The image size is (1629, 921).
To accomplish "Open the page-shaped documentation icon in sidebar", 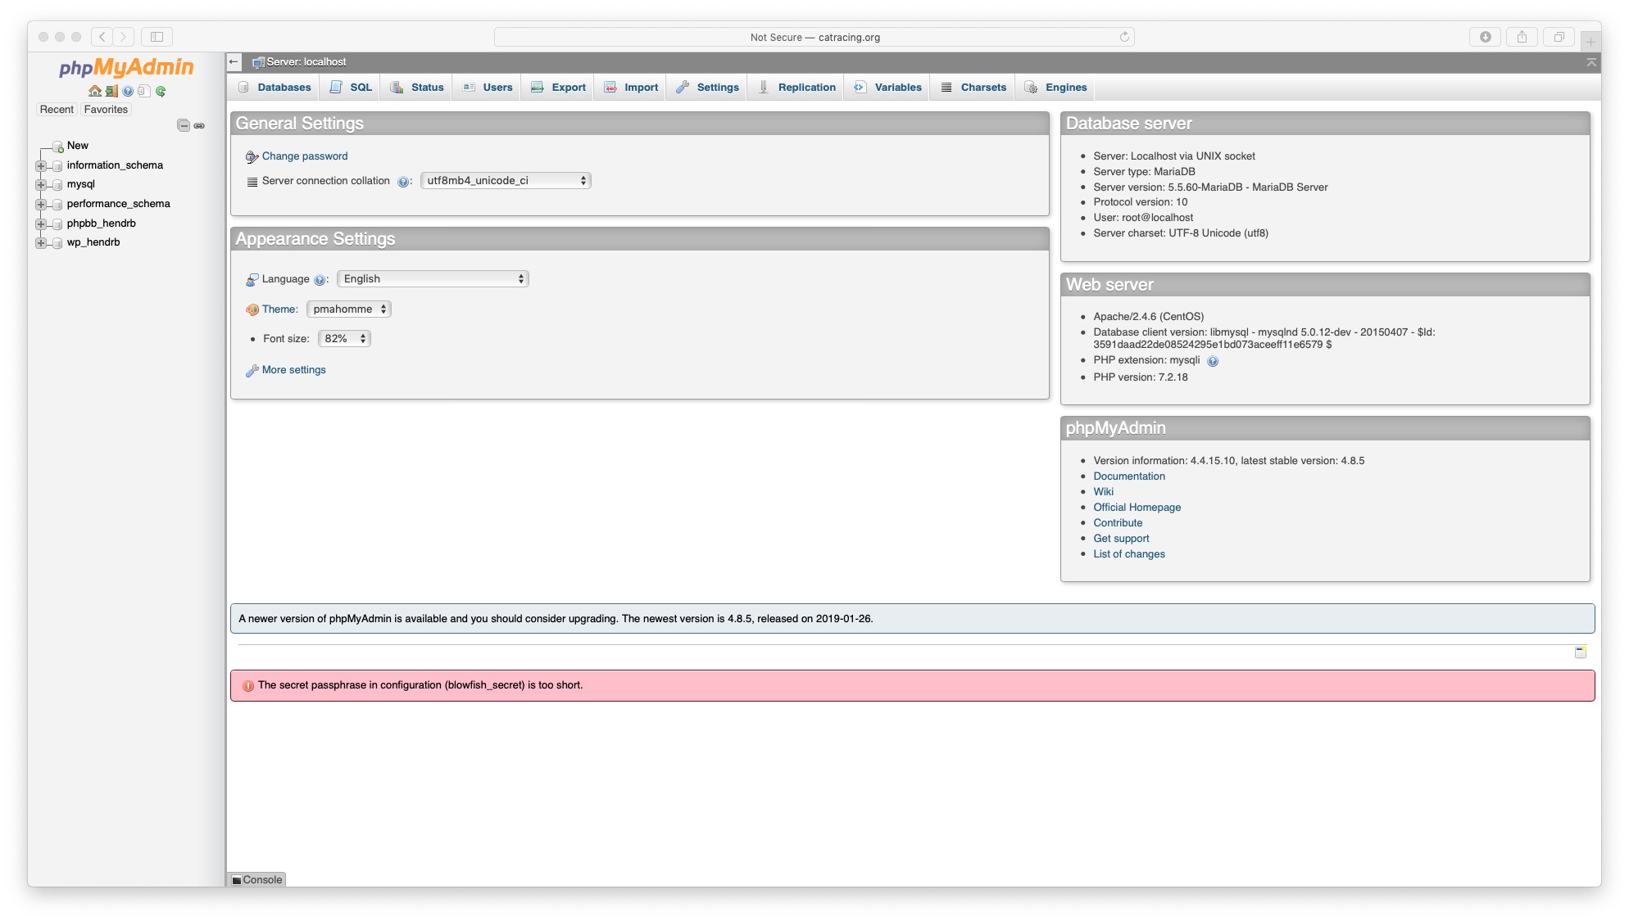I will click(143, 91).
